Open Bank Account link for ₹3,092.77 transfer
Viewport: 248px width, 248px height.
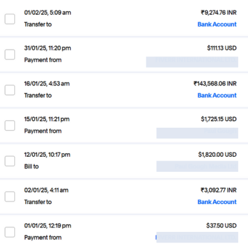coord(217,202)
